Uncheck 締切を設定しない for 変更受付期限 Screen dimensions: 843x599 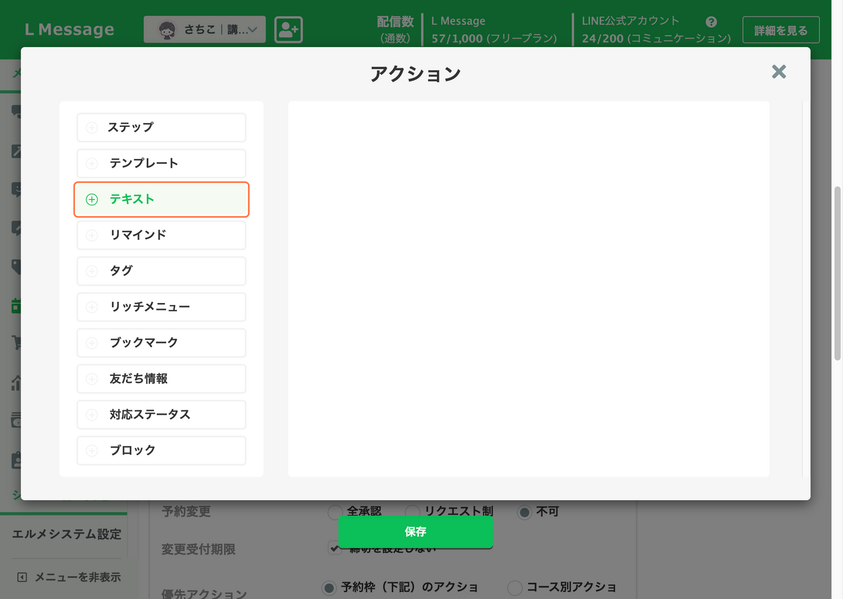[x=335, y=548]
